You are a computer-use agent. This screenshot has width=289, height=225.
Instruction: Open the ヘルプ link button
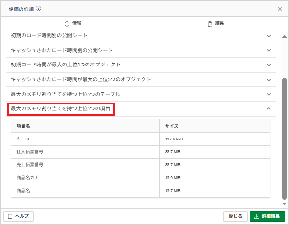[x=19, y=216]
